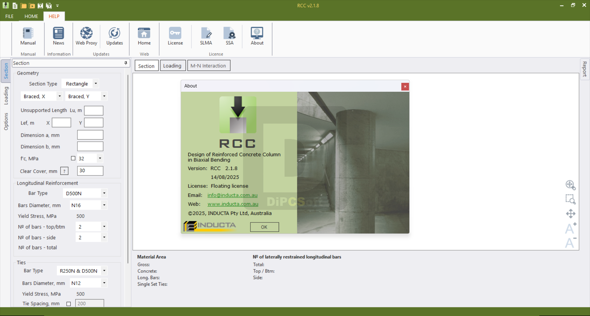Open the quick access toolbar customize arrow
This screenshot has width=590, height=316.
(x=57, y=6)
